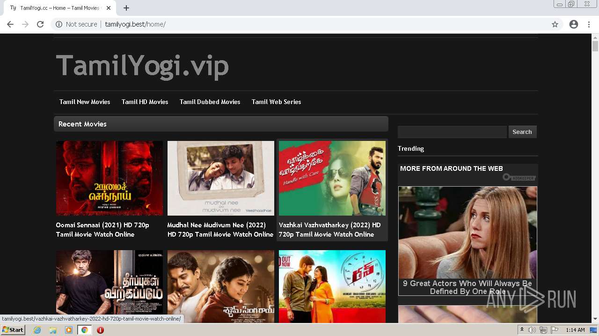Close the TamilYogi.cc tab

pos(109,8)
